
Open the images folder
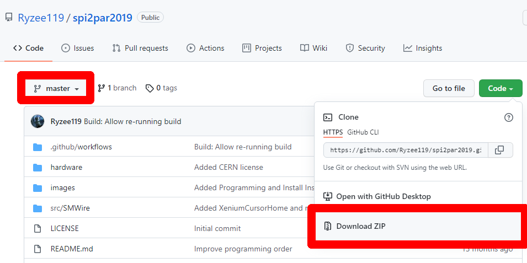[62, 188]
